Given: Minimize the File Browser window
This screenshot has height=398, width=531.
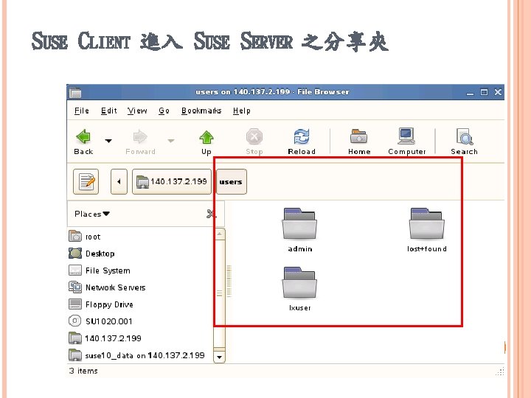Looking at the screenshot, I should click(x=470, y=93).
